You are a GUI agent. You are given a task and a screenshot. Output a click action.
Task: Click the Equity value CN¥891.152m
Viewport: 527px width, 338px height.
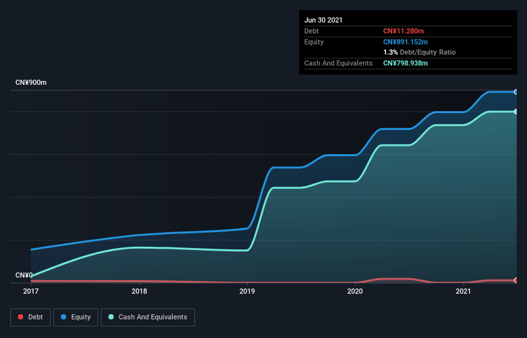405,42
